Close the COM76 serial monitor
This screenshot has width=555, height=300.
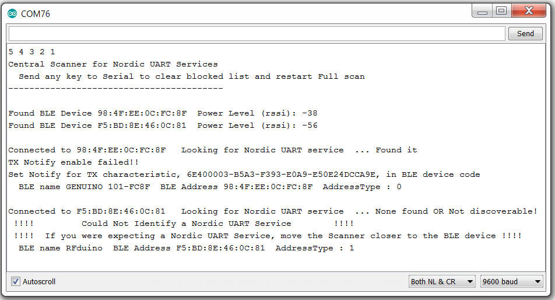pos(529,11)
